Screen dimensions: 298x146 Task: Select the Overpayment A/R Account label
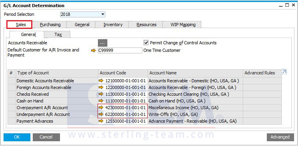(42, 108)
